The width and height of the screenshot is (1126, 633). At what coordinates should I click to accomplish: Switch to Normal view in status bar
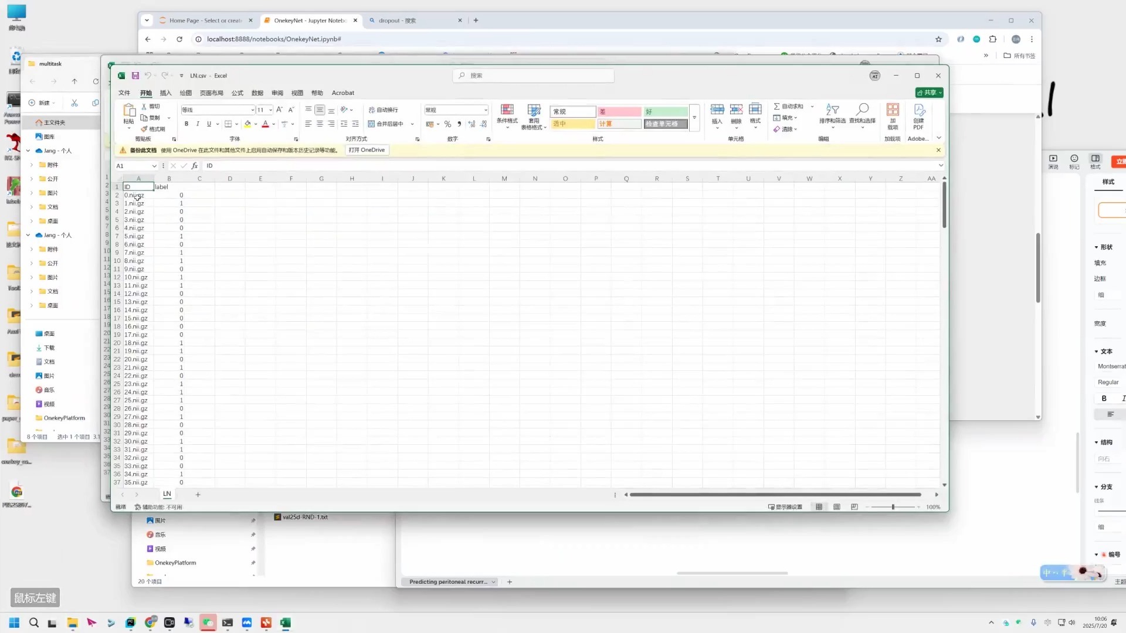819,507
